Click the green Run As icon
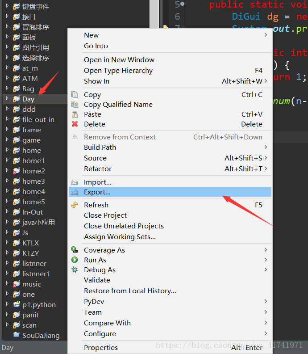This screenshot has width=308, height=354. tap(75, 260)
